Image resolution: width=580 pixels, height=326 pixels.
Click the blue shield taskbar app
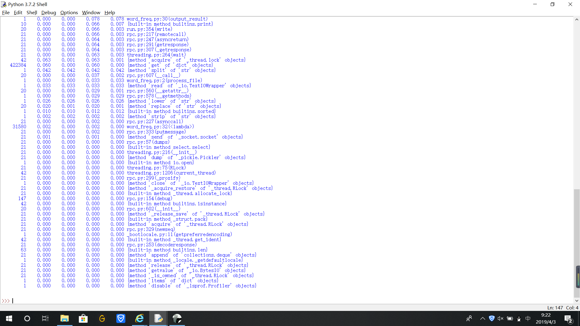click(121, 318)
